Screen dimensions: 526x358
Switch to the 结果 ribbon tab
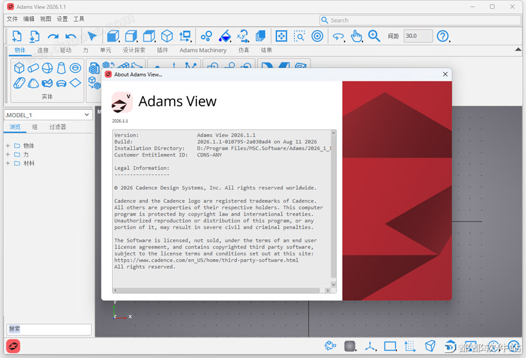[266, 50]
